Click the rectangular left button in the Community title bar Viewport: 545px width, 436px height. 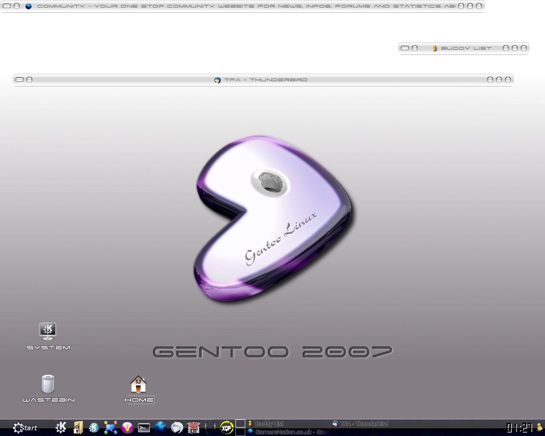[7, 6]
